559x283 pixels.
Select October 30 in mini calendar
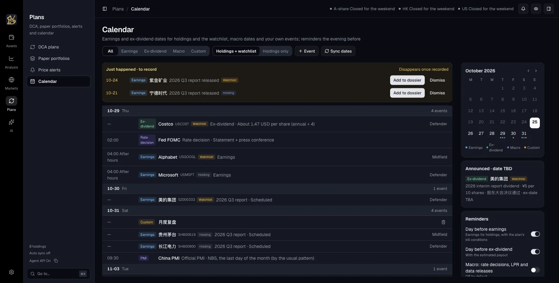[x=513, y=134]
